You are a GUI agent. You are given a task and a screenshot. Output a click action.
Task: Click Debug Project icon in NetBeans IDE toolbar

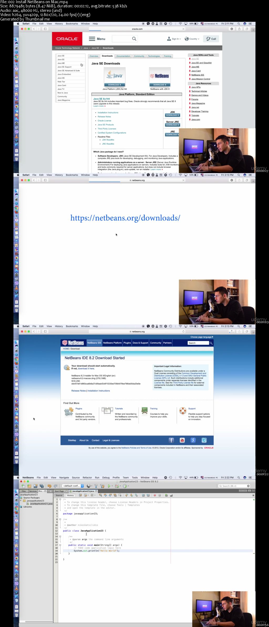click(117, 486)
